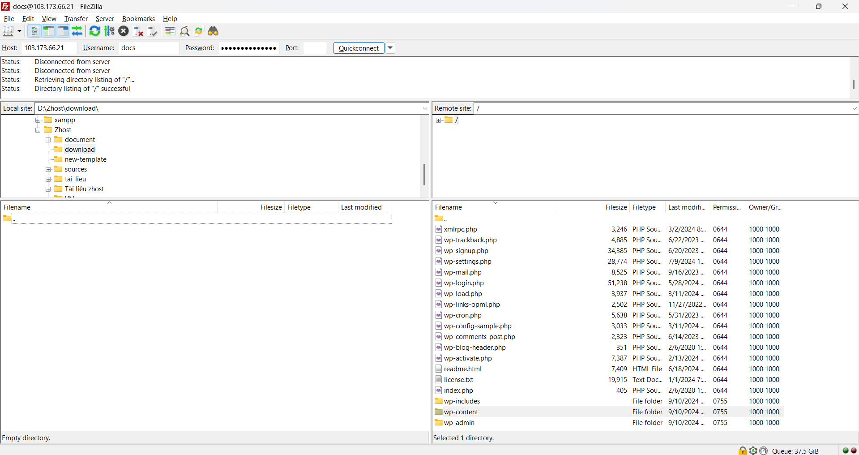859x455 pixels.
Task: Click the disconnect from server icon
Action: point(138,31)
